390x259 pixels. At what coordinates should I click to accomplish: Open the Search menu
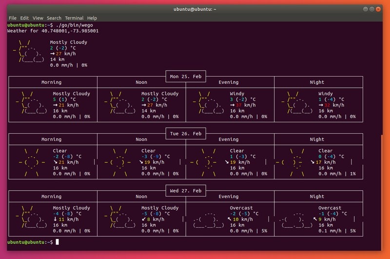point(54,18)
